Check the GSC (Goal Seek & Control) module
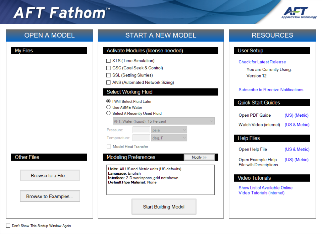This screenshot has height=234, width=322. (108, 68)
